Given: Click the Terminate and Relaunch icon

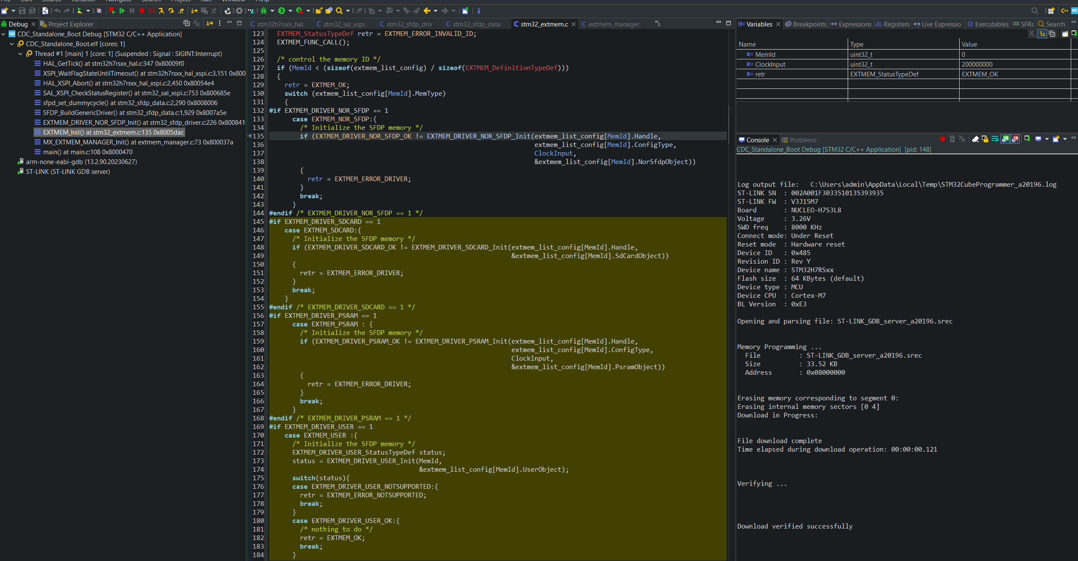Looking at the screenshot, I should coord(112,11).
